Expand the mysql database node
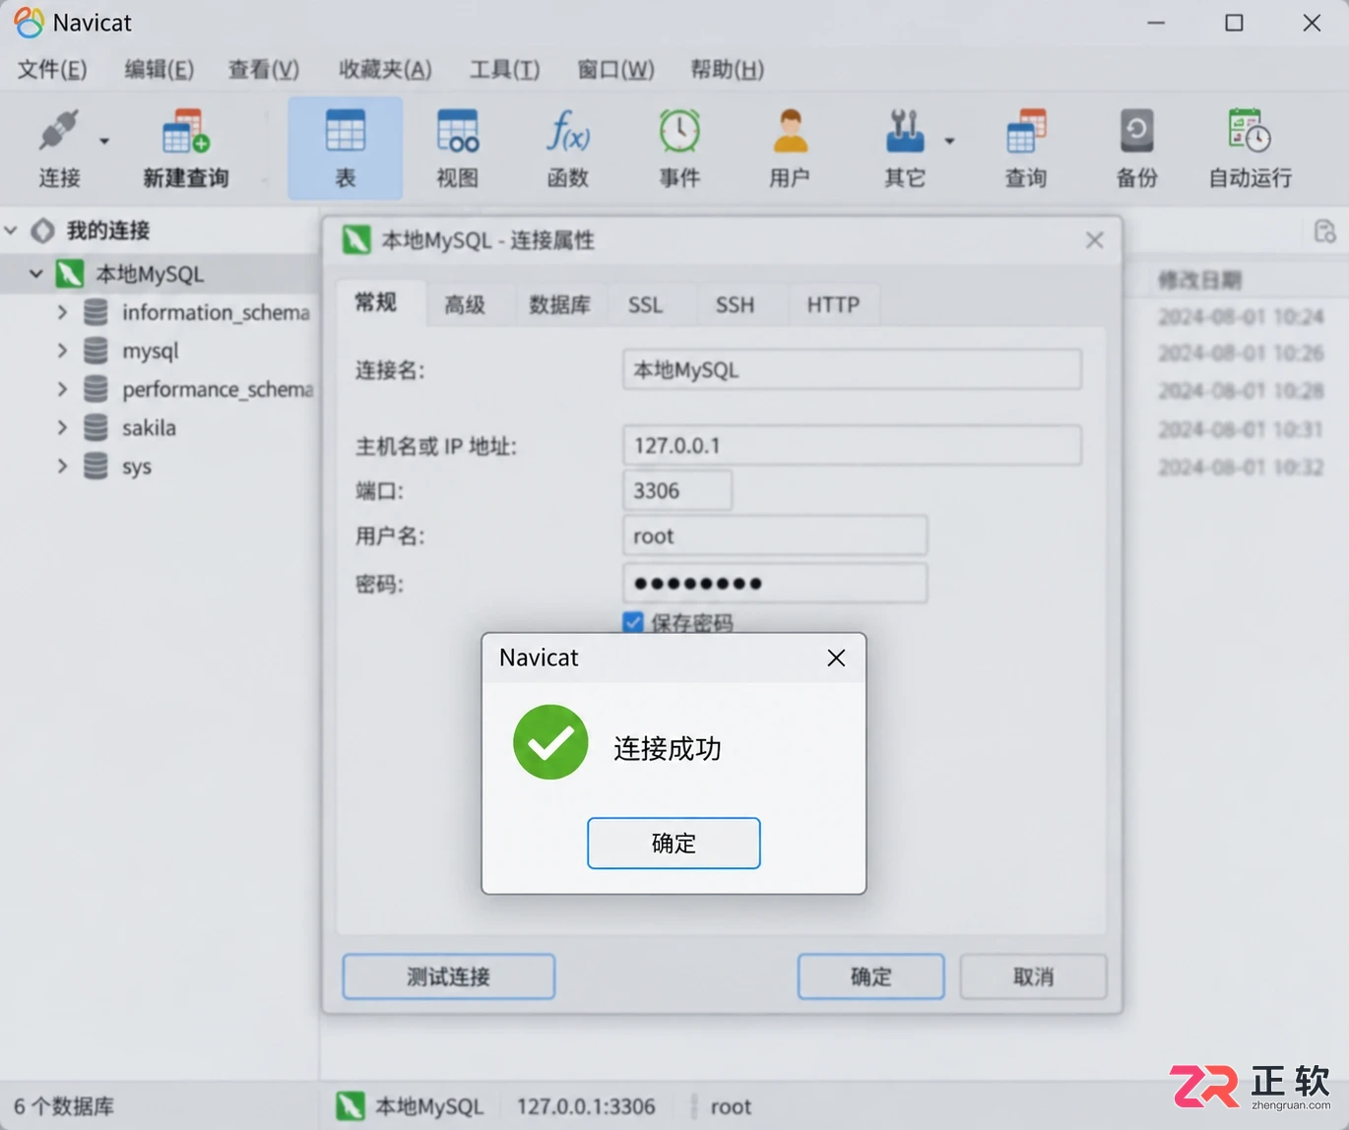Screen dimensions: 1349x1130 [x=62, y=350]
